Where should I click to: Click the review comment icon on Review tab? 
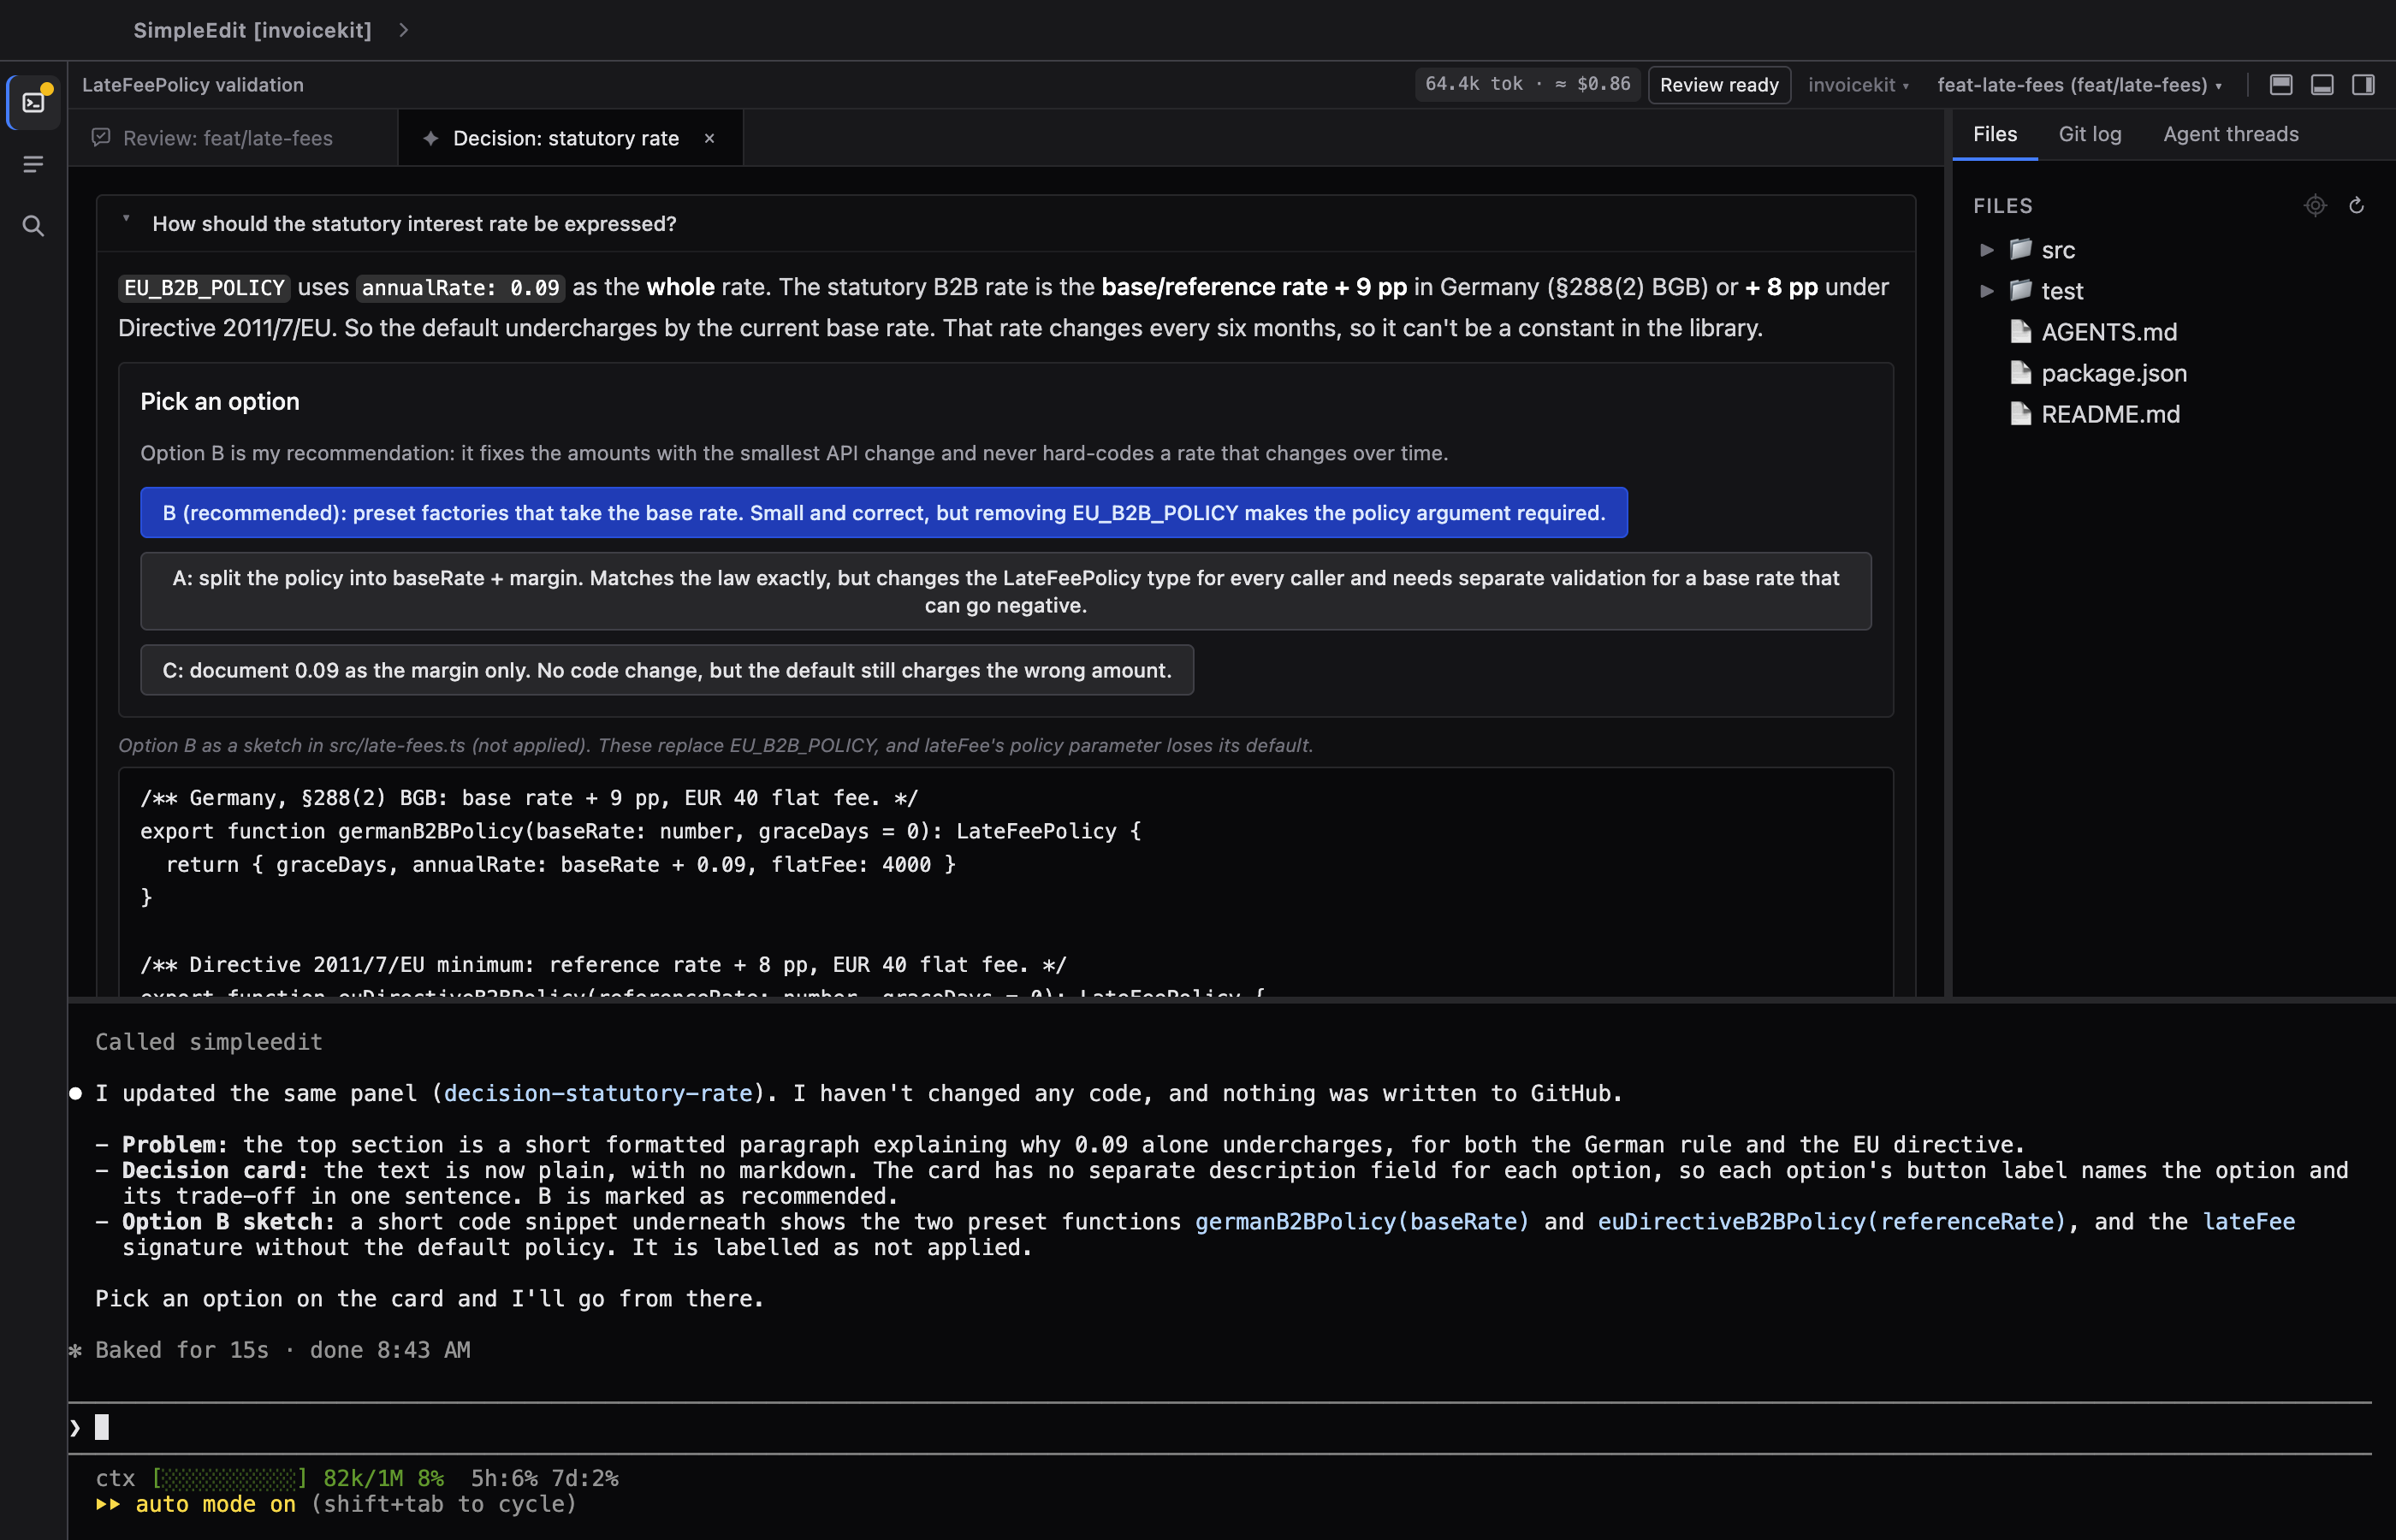101,138
